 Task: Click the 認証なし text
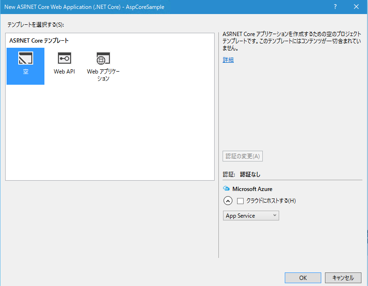click(x=250, y=175)
